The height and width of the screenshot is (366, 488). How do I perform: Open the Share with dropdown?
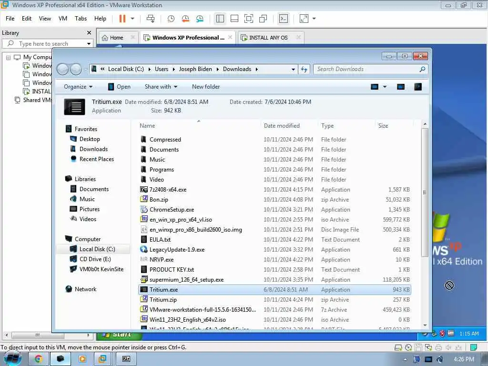point(161,87)
